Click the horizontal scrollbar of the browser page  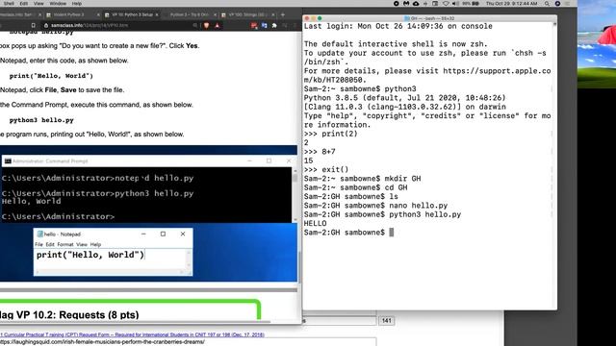pyautogui.click(x=136, y=322)
